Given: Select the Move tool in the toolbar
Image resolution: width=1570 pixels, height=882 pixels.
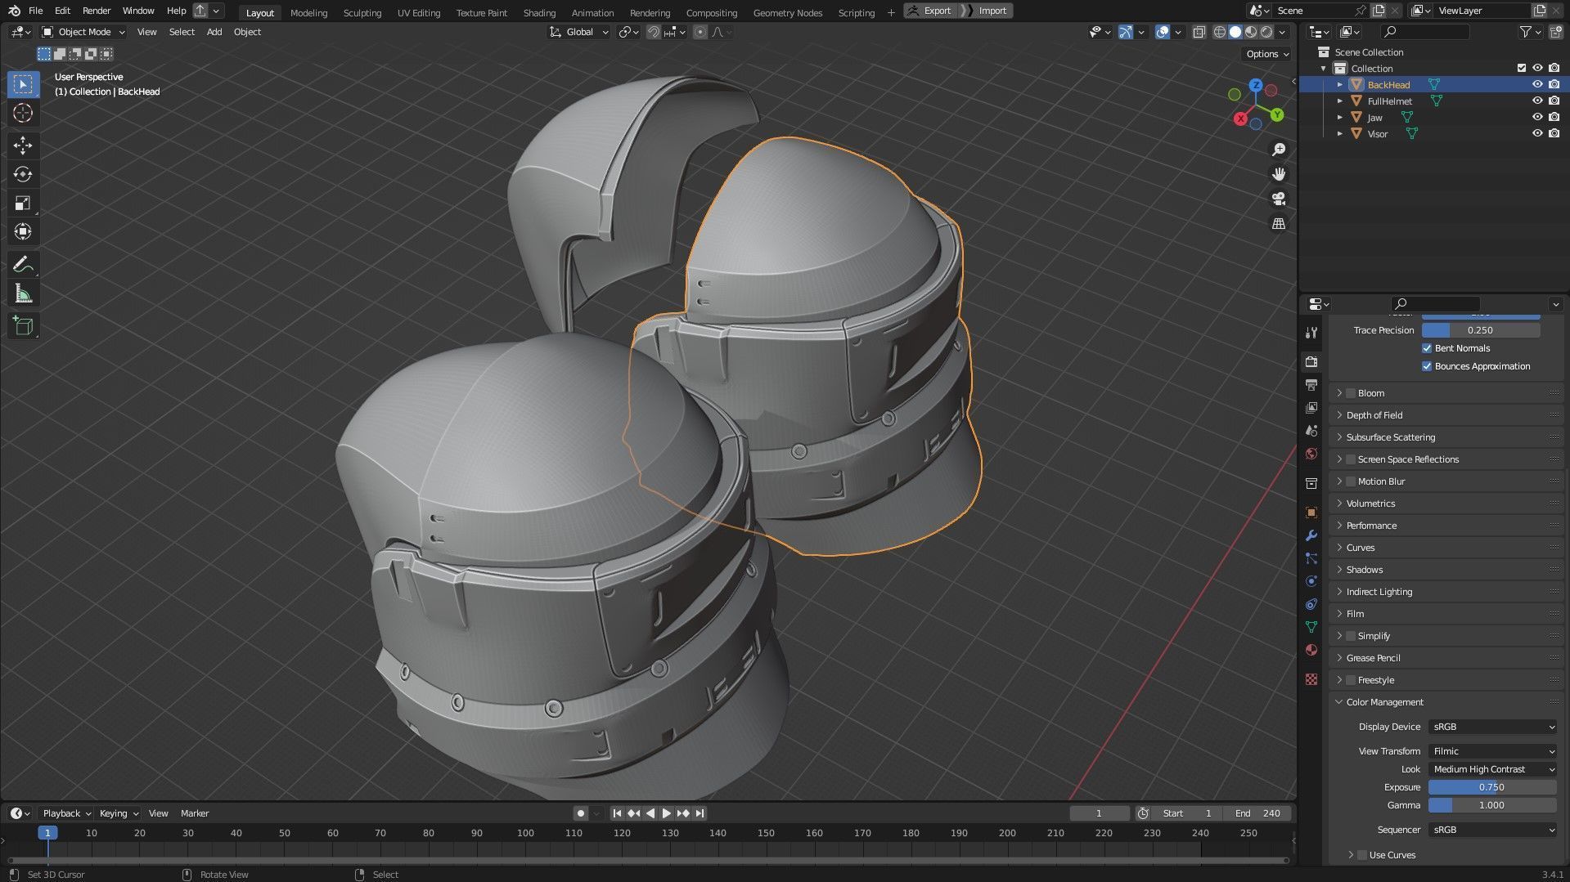Looking at the screenshot, I should (23, 146).
